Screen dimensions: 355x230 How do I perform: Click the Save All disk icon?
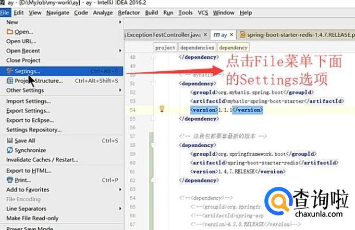point(10,140)
